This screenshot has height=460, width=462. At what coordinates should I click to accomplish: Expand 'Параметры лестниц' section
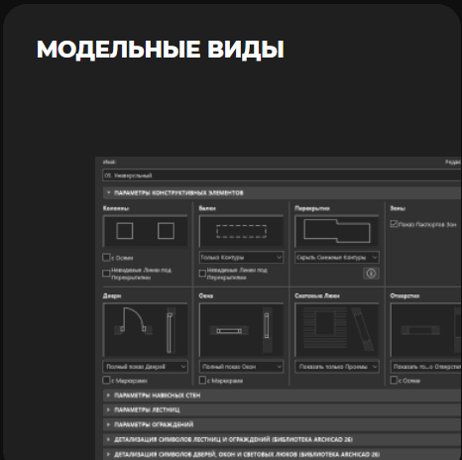pos(283,409)
